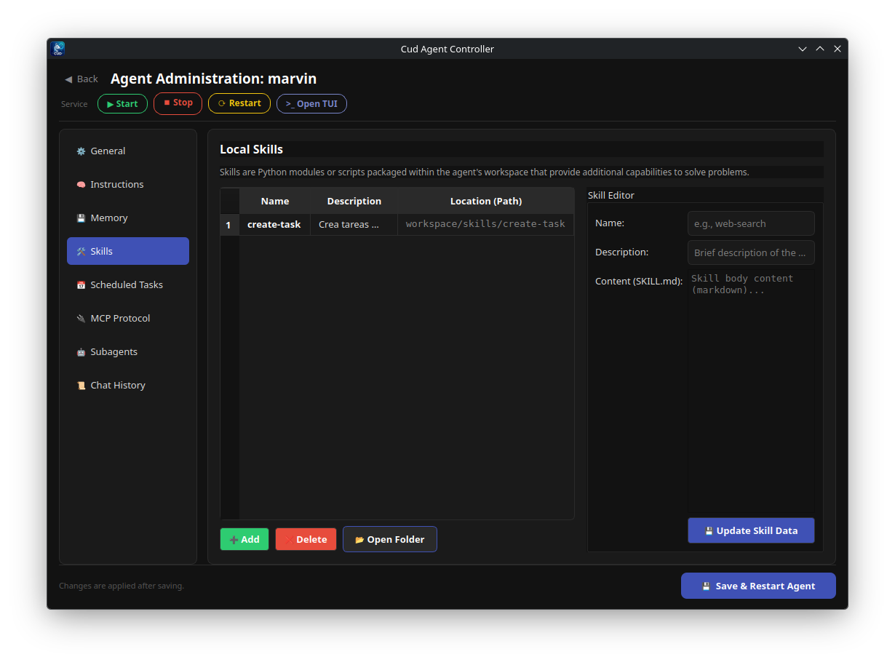Select the create-task skill name cell
This screenshot has height=665, width=895.
275,224
